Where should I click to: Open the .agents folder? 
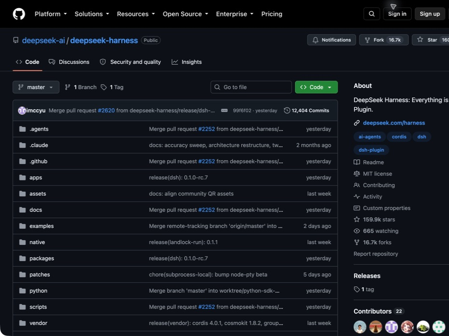pos(39,129)
